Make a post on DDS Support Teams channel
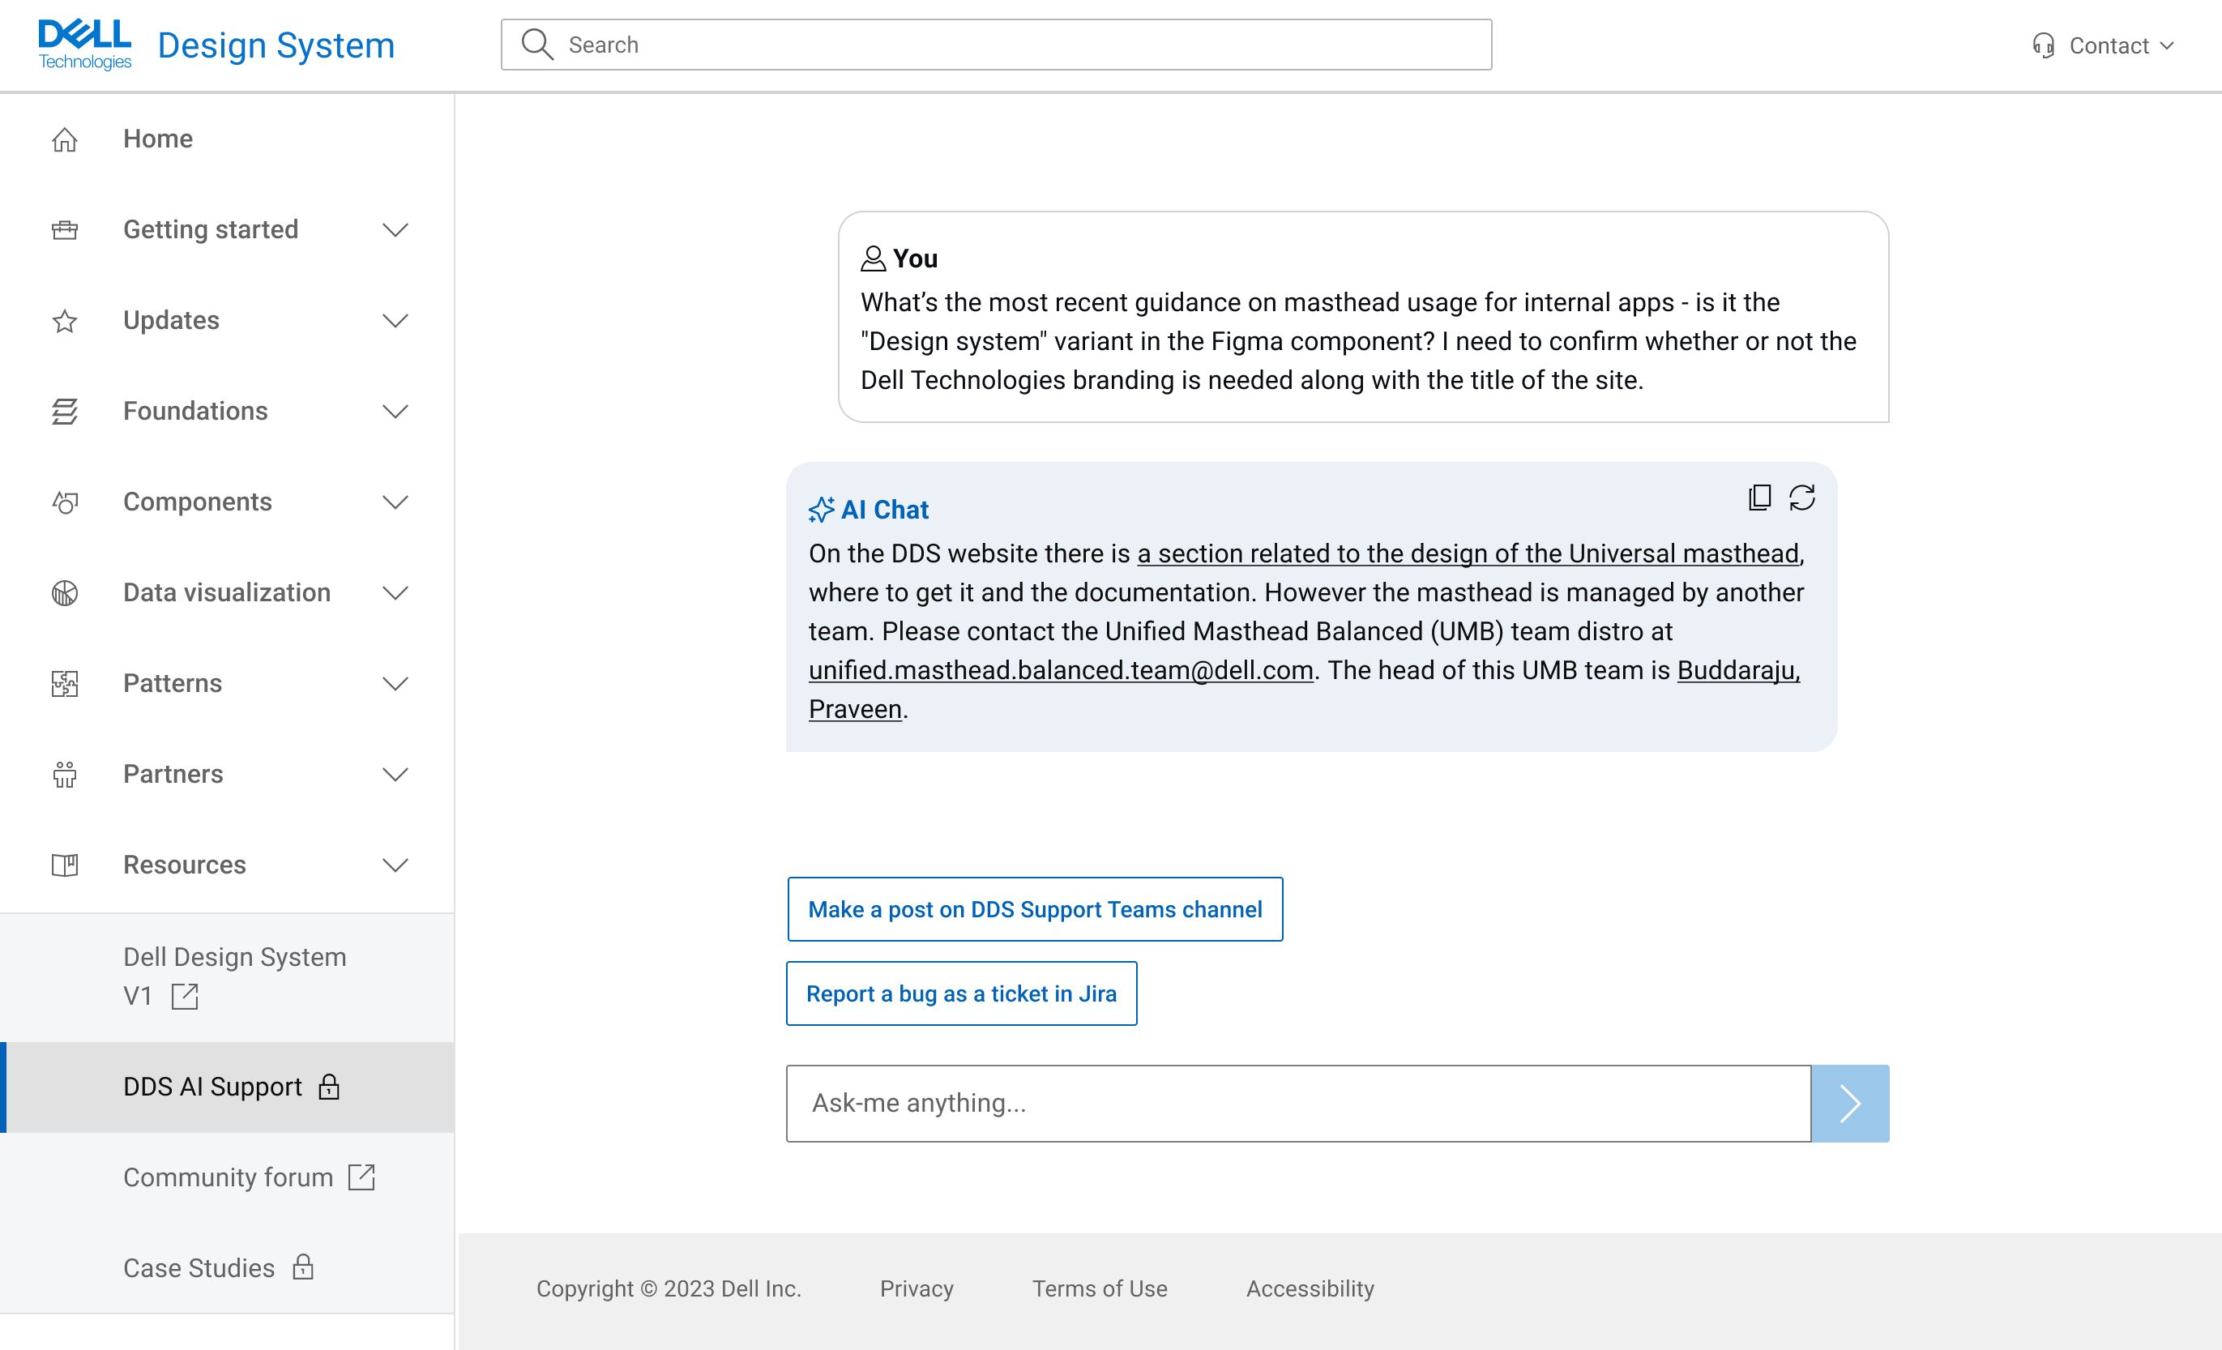The height and width of the screenshot is (1350, 2222). [1034, 909]
